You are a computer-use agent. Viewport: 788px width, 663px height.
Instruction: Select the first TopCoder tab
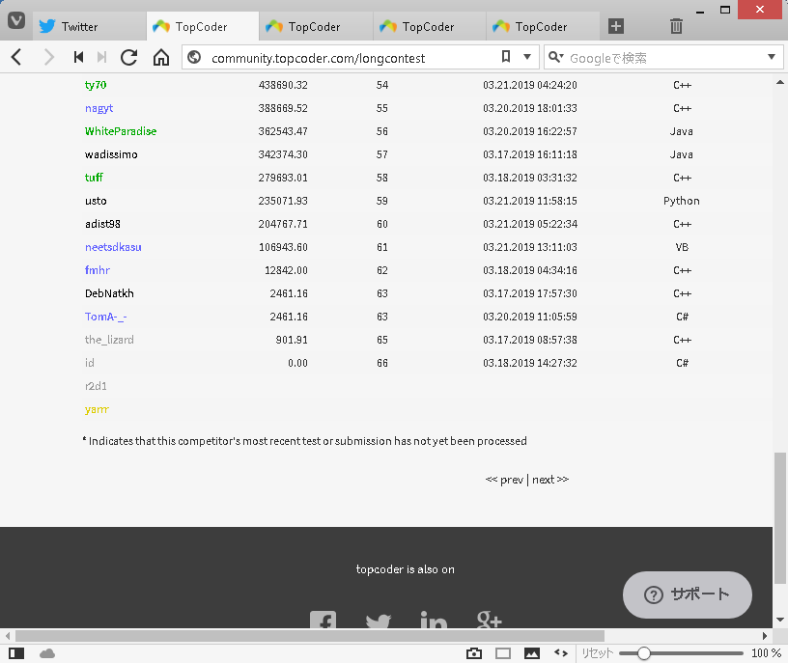tap(203, 26)
